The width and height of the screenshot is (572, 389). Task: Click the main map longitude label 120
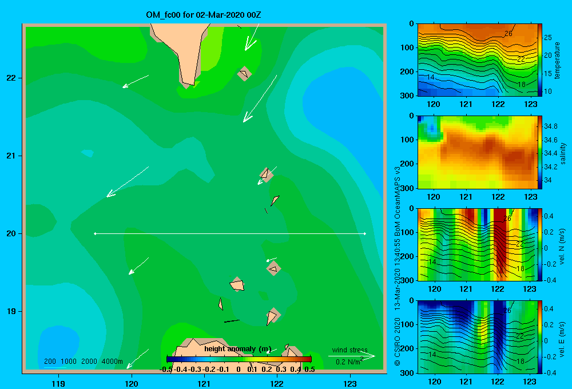click(x=132, y=383)
